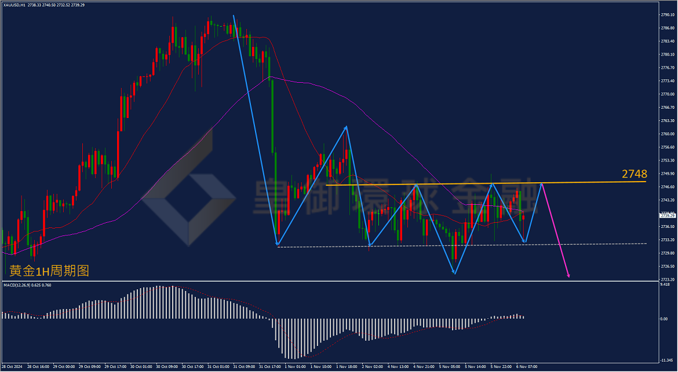The image size is (678, 372).
Task: Select the MACD 0.00 axis level label
Action: pyautogui.click(x=664, y=319)
